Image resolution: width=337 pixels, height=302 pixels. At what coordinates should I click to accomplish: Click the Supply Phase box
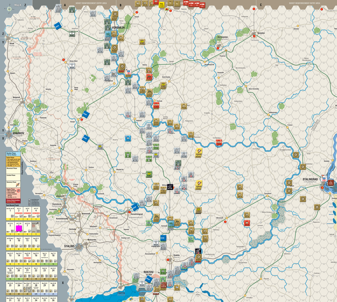click(13, 194)
